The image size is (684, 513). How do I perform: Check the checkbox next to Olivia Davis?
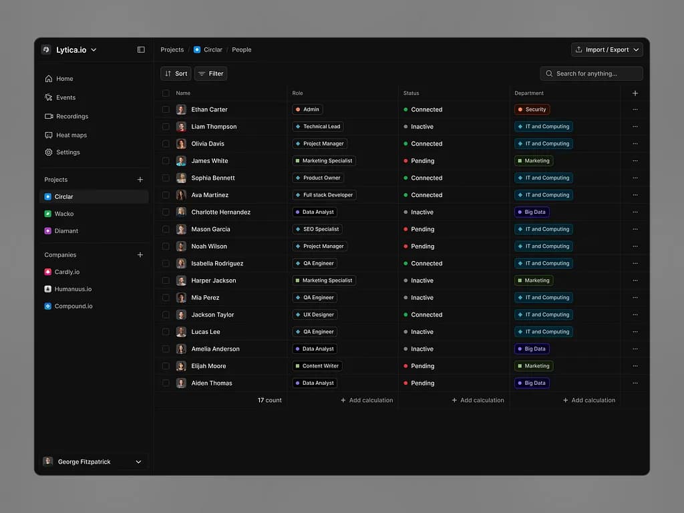pos(166,144)
